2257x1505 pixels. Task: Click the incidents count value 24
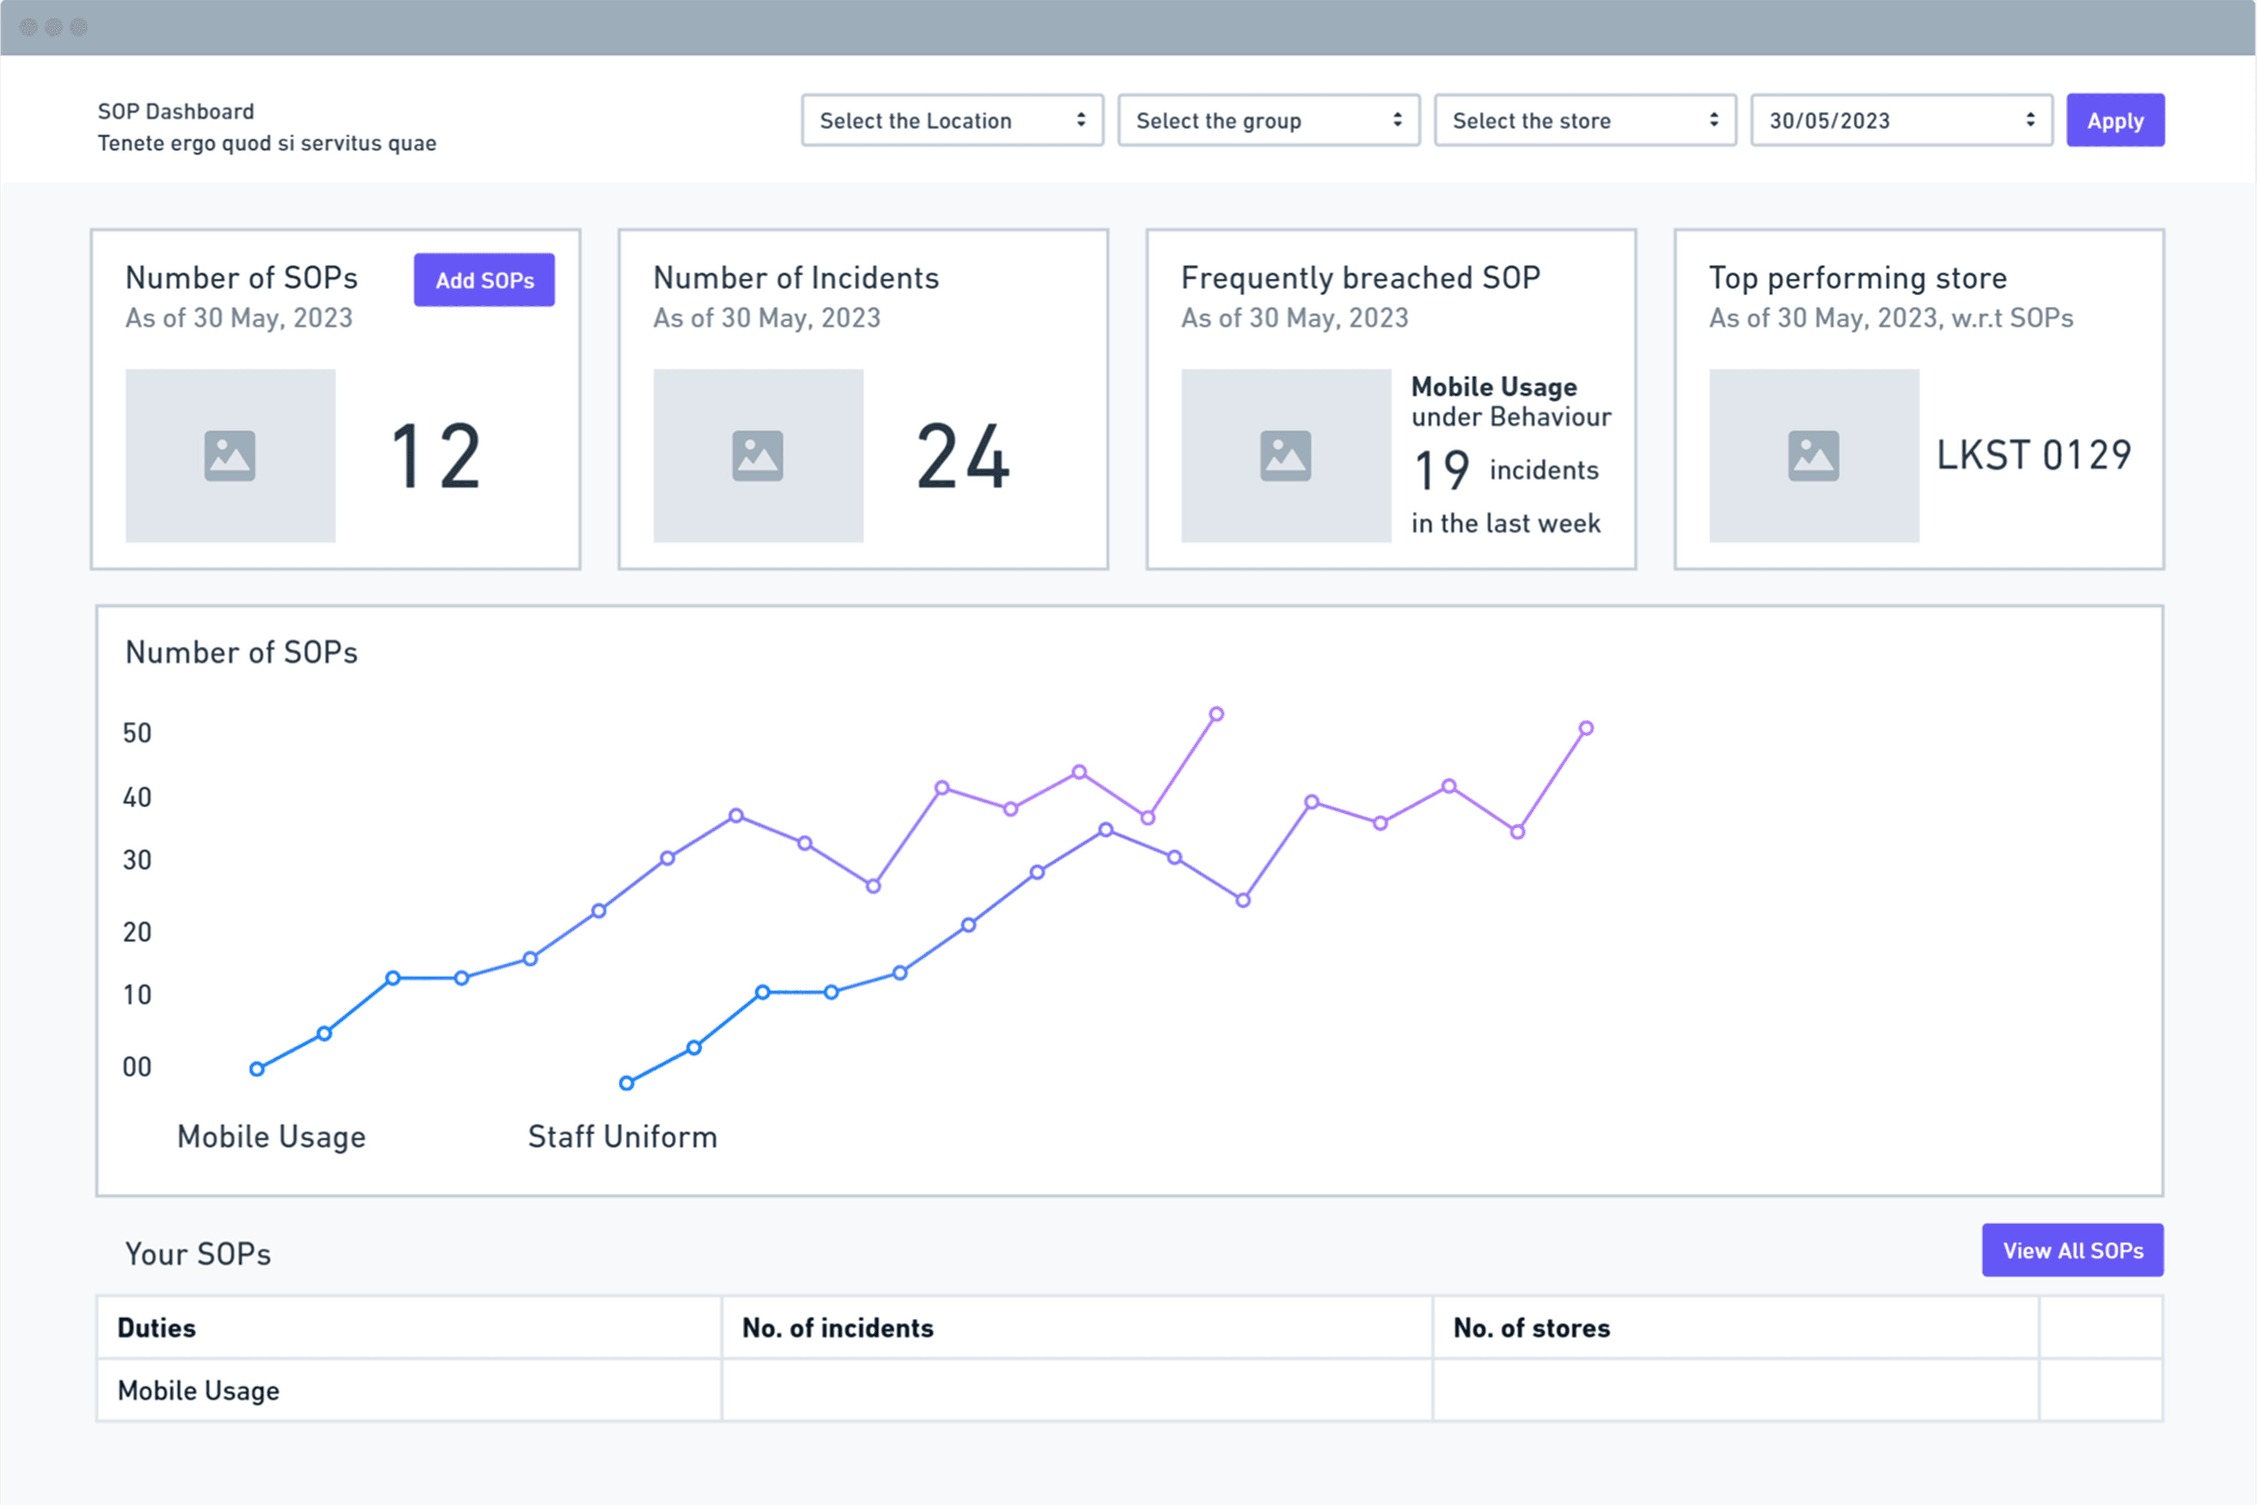963,457
